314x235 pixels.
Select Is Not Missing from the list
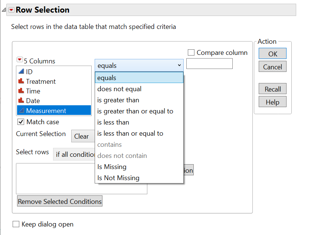(118, 178)
